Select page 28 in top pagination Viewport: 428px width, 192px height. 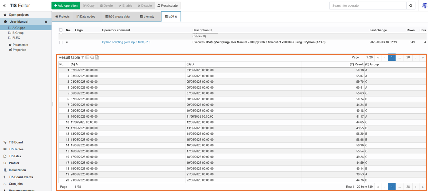[x=408, y=58]
